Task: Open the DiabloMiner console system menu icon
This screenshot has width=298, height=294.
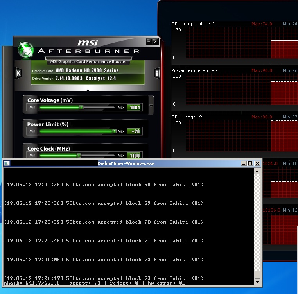Action: pos(7,163)
